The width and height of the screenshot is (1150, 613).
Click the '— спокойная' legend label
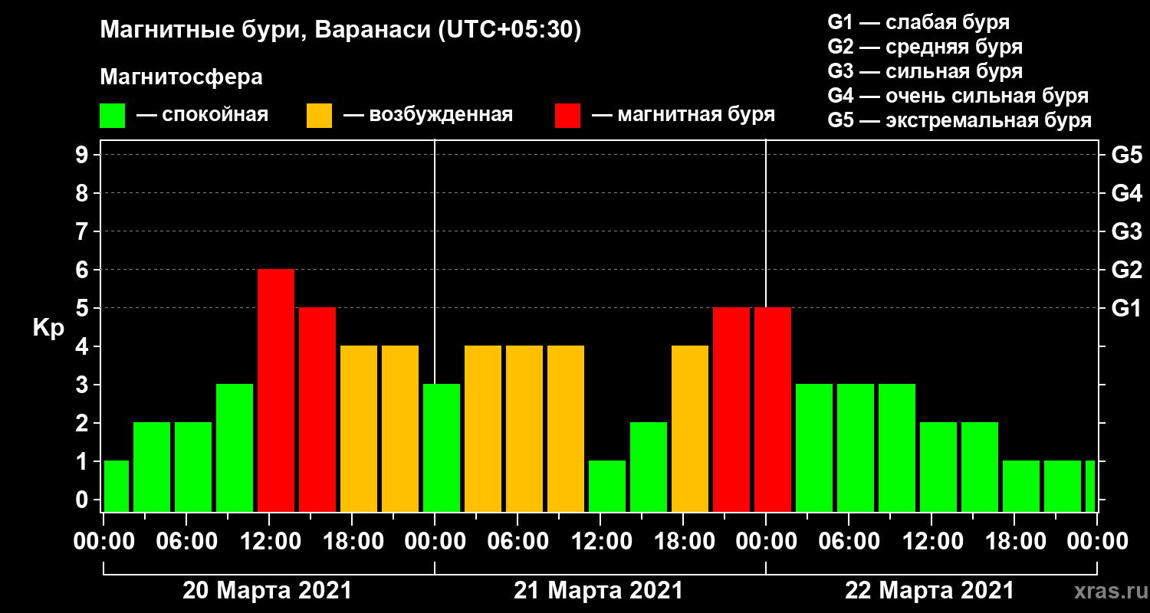202,116
